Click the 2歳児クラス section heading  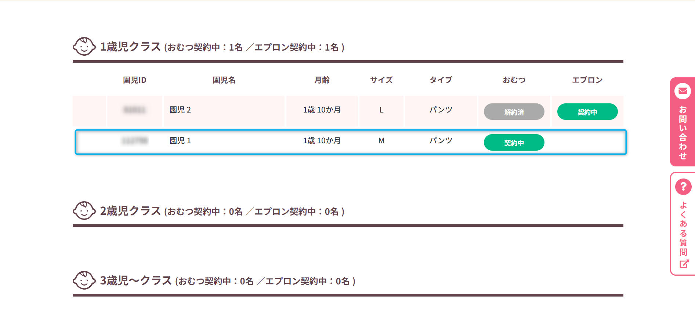tap(130, 211)
